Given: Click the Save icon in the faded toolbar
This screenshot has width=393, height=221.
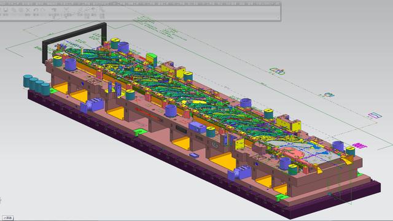Looking at the screenshot, I should tap(6, 10).
